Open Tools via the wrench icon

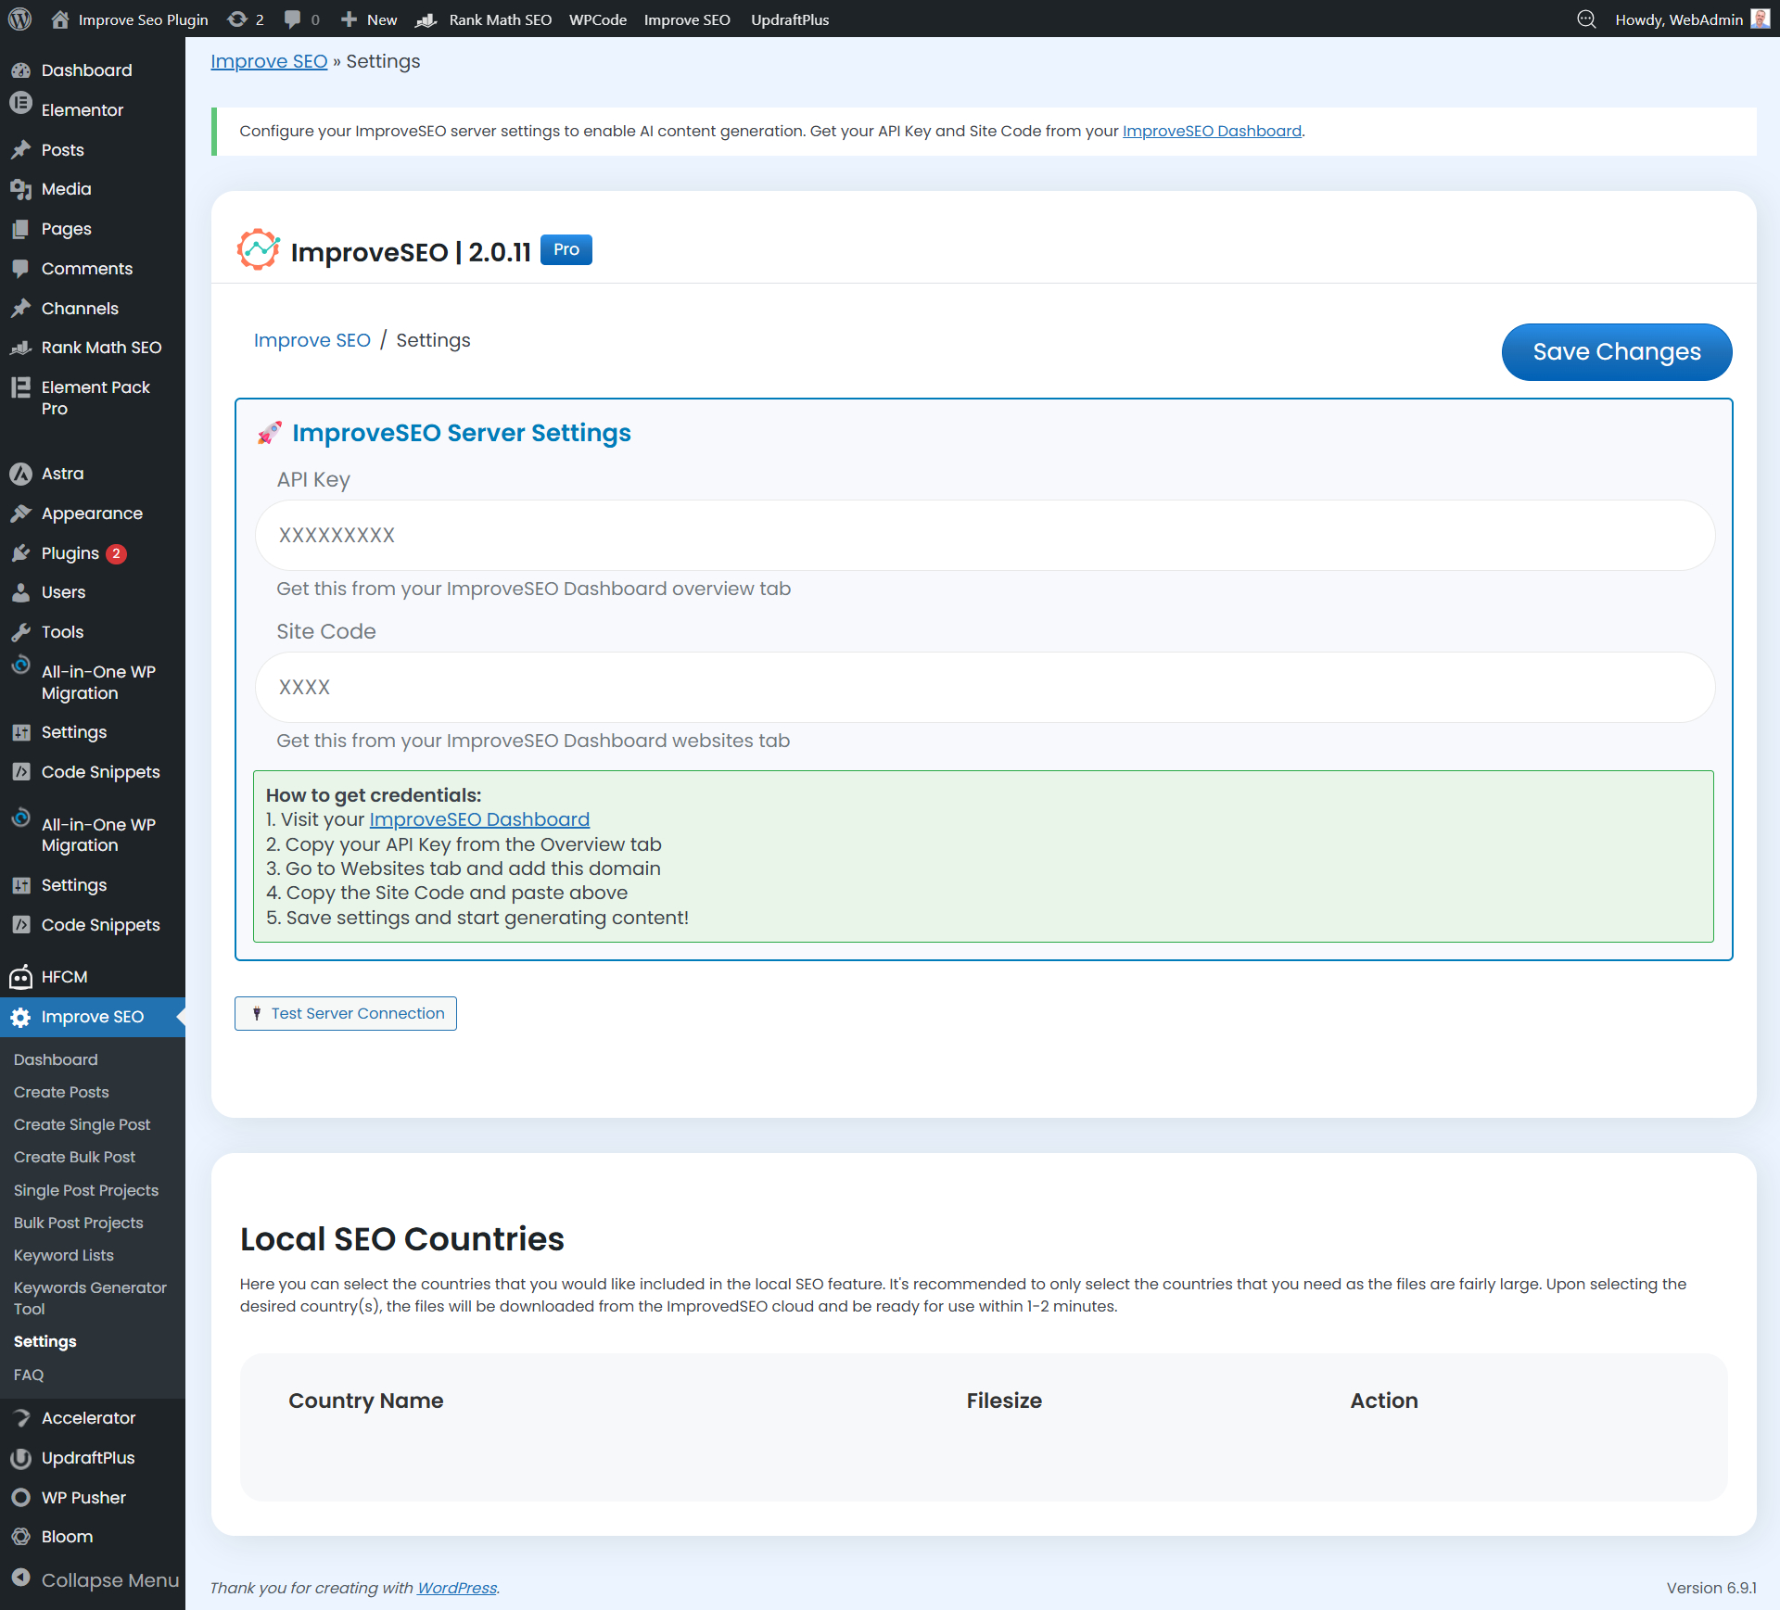click(x=21, y=632)
